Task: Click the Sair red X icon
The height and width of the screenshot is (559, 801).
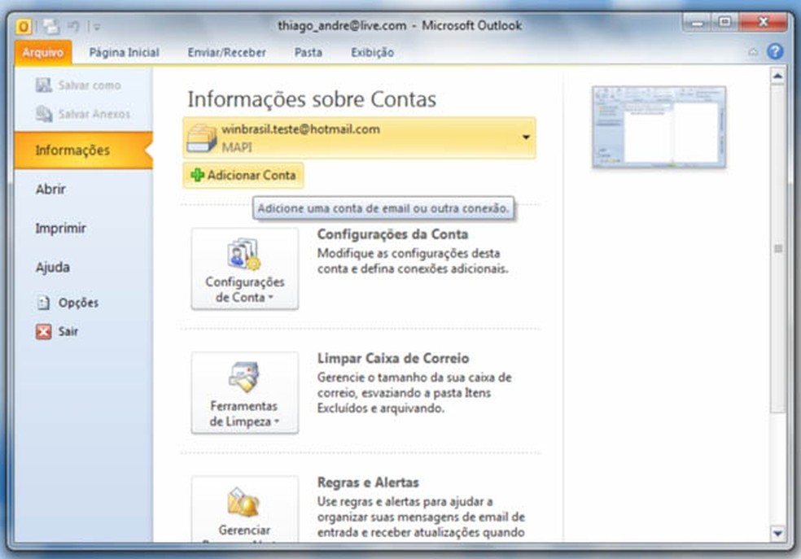Action: (42, 331)
